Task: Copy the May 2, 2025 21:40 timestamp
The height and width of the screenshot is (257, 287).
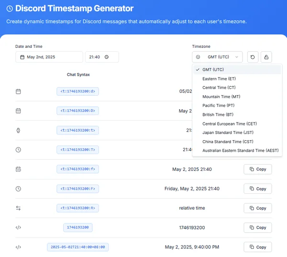Action: click(x=258, y=169)
